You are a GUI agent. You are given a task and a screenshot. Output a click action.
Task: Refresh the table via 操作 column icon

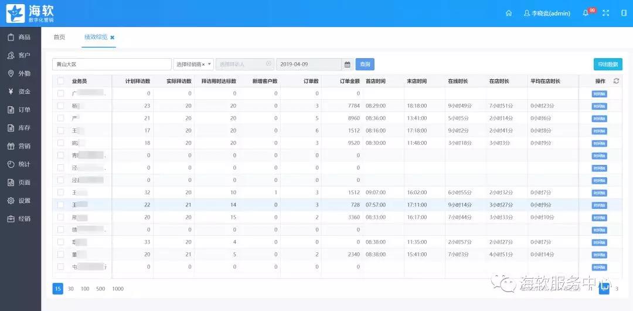click(x=616, y=82)
